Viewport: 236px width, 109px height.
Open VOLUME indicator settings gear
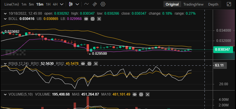tap(141, 94)
